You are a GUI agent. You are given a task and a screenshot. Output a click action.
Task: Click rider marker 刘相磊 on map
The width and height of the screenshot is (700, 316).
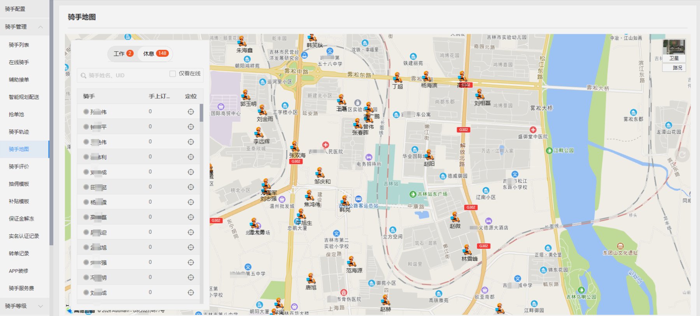pyautogui.click(x=480, y=94)
